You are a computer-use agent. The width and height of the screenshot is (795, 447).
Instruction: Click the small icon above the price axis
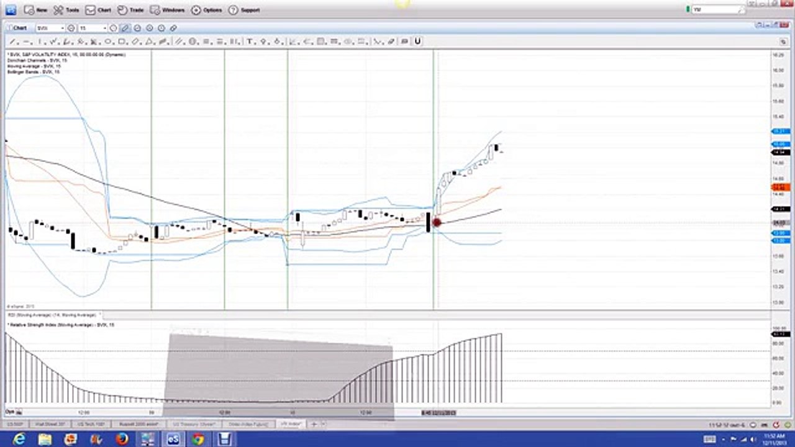[x=783, y=42]
